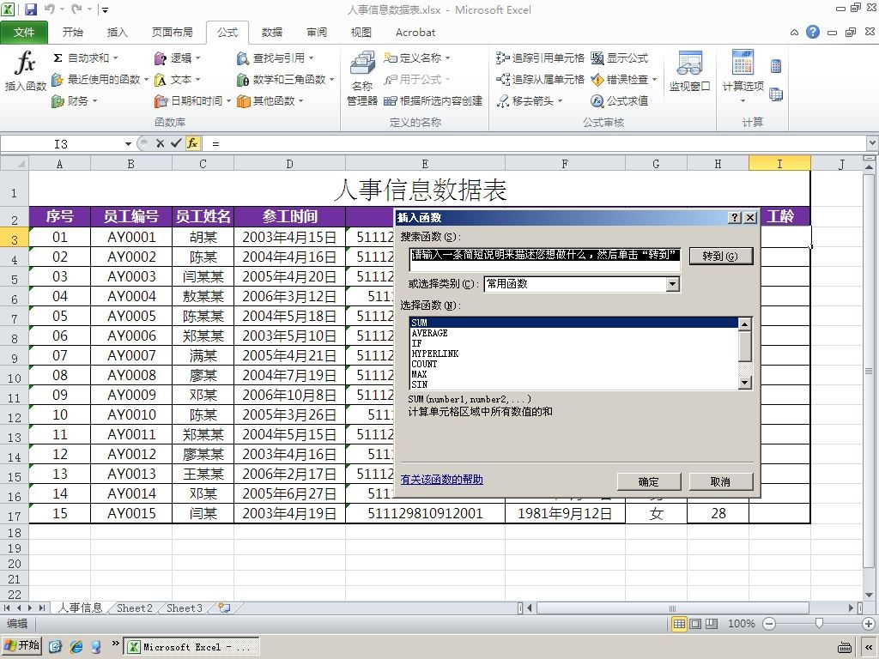879x659 pixels.
Task: Open Financial (财务) functions
Action: (74, 101)
